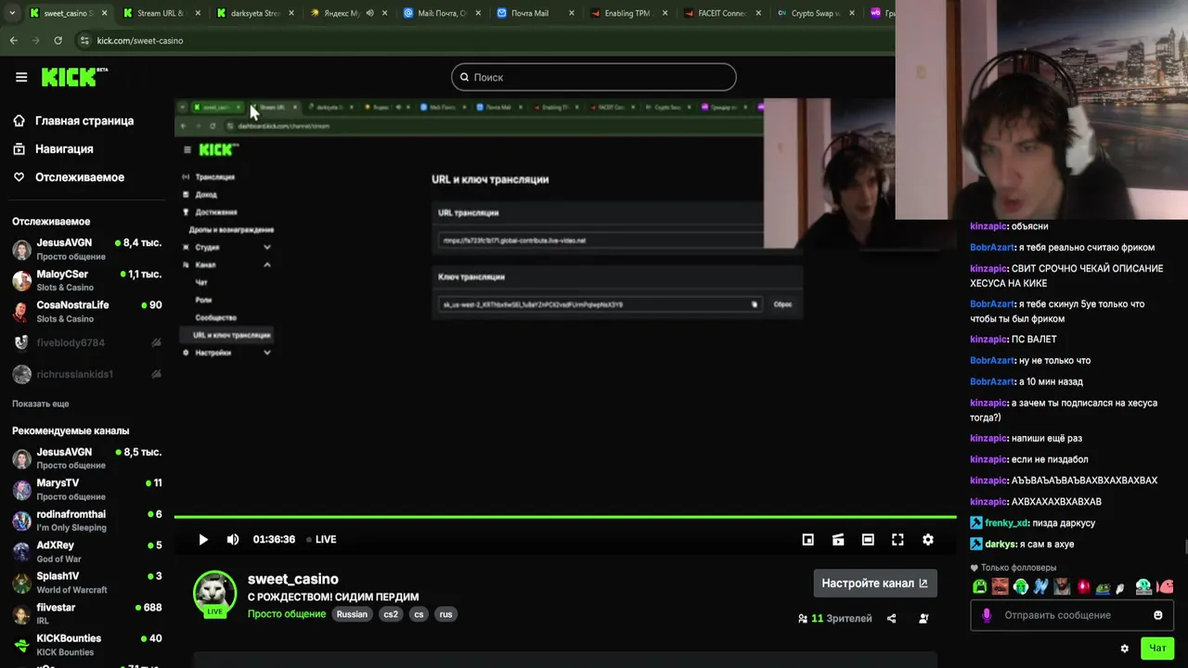Switch to the Enabling TPM tab
The width and height of the screenshot is (1188, 668).
click(627, 14)
